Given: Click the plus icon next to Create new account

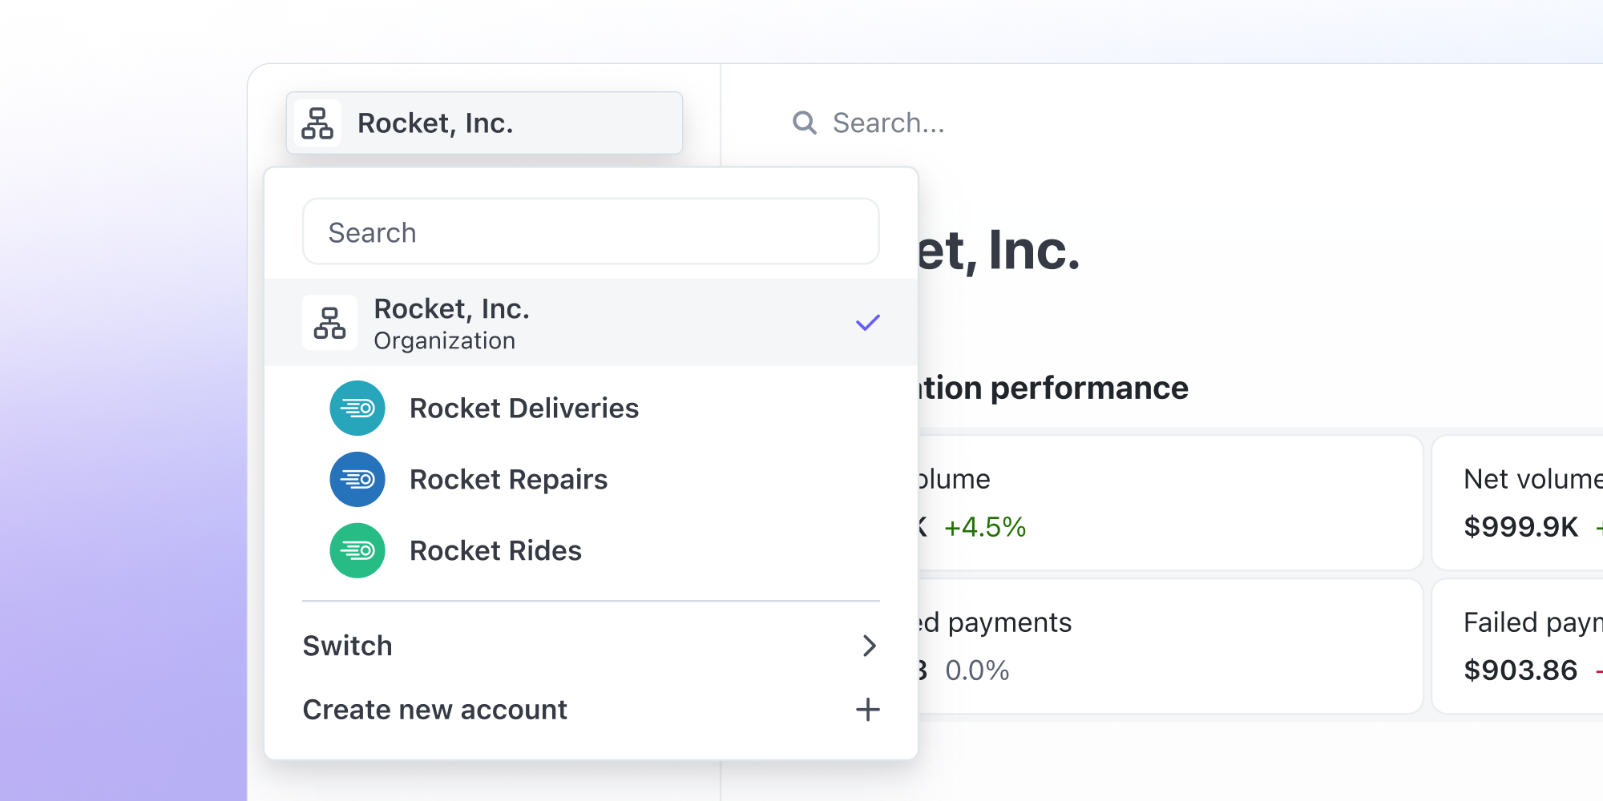Looking at the screenshot, I should (869, 710).
